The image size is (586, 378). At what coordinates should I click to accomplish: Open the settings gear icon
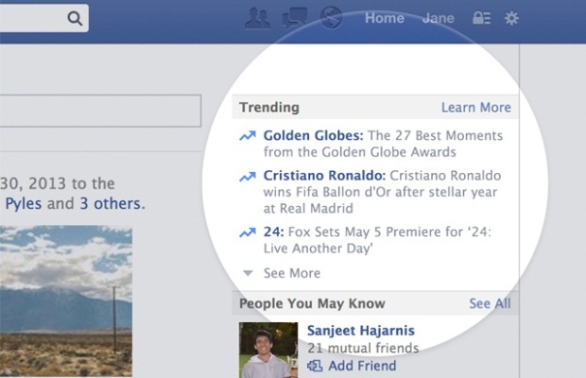511,18
